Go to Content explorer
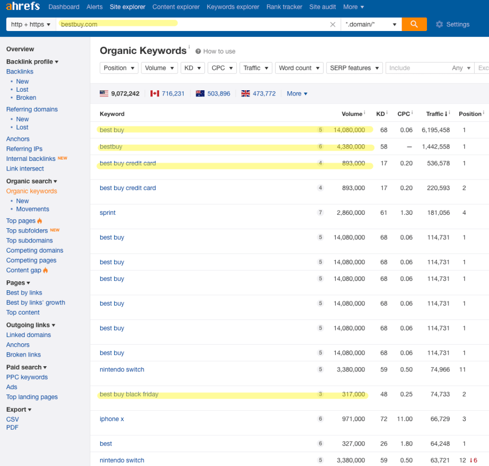Viewport: 489px width, 466px height. click(176, 7)
